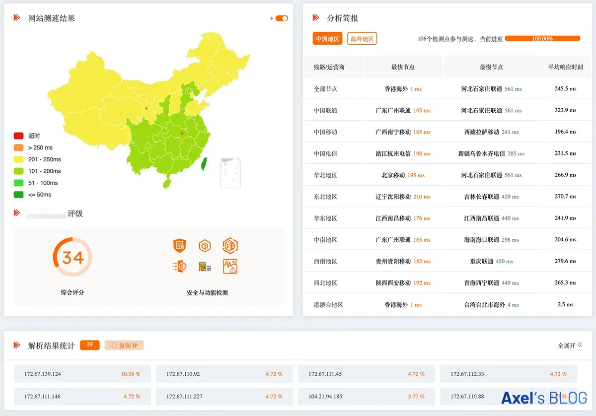This screenshot has width=596, height=416.
Task: Click the lightning marker on central map
Action: [182, 133]
